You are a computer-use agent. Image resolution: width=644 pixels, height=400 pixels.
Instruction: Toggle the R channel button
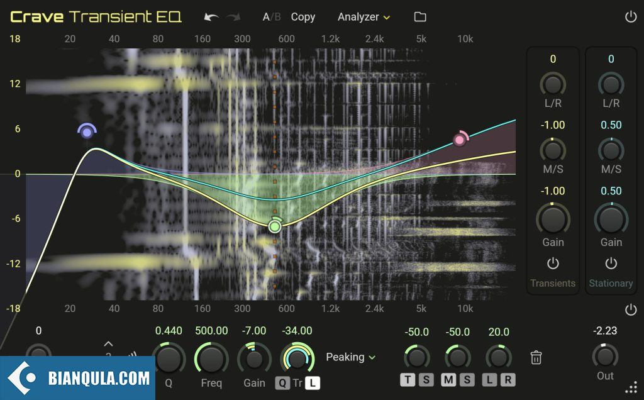tap(508, 380)
